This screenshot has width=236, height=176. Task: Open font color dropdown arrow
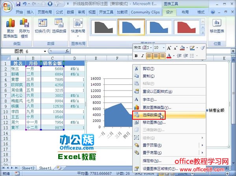pyautogui.click(x=173, y=56)
